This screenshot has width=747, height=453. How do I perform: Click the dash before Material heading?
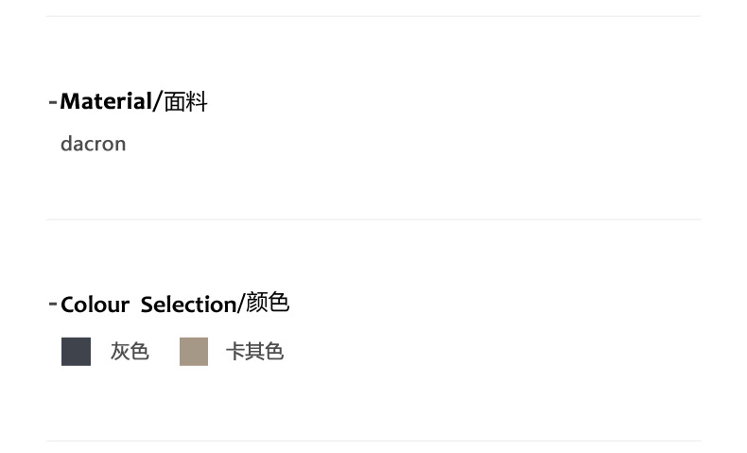[52, 102]
